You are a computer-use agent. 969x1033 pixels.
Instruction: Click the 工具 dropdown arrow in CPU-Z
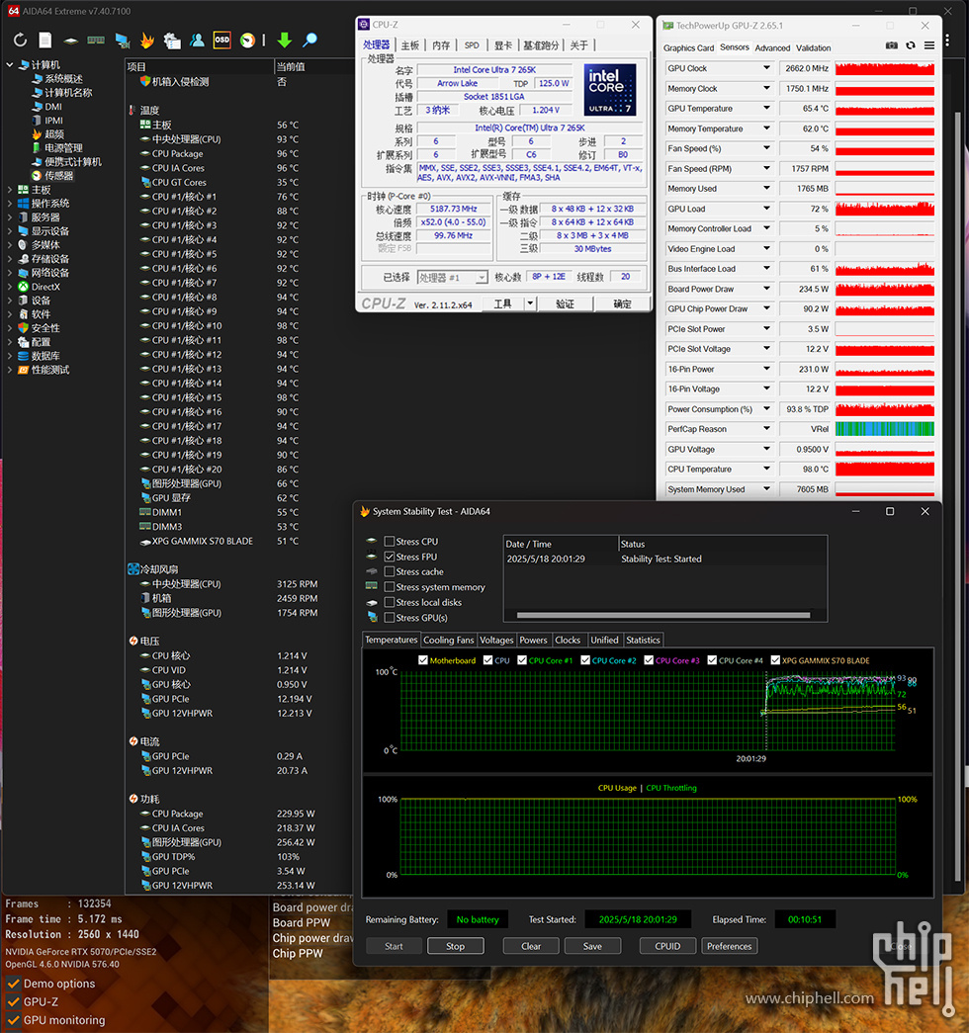click(x=530, y=303)
